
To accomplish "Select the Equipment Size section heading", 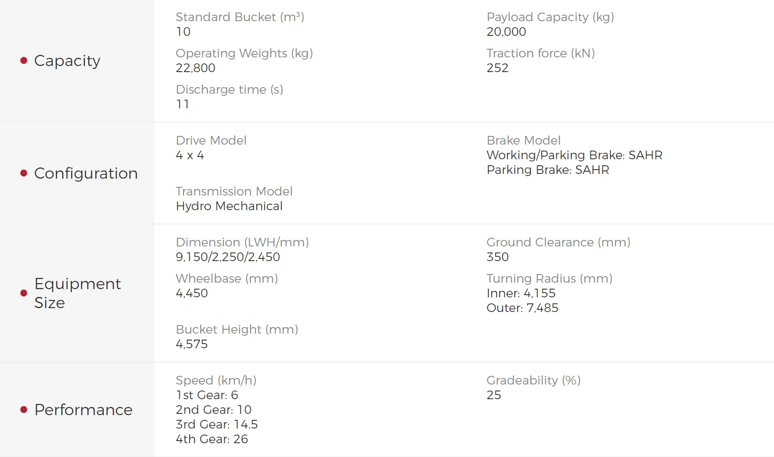I will coord(78,293).
